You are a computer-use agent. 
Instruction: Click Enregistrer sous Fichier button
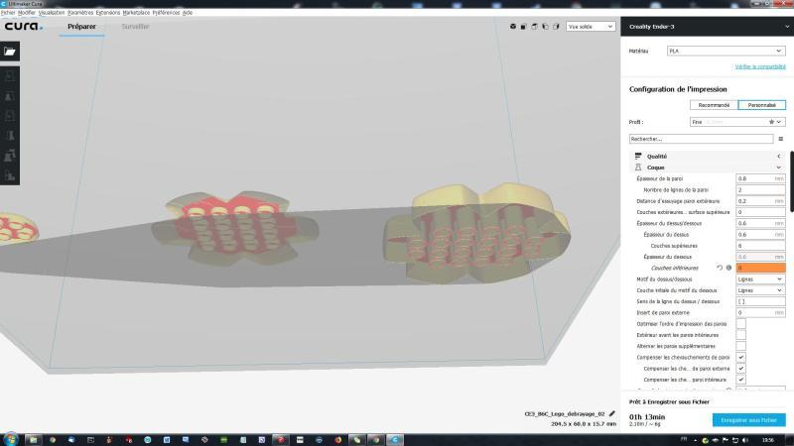[749, 419]
